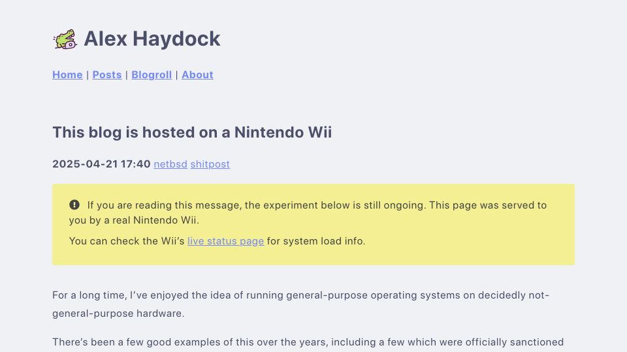Click the crocodile logo icon
This screenshot has height=352, width=627.
65,39
